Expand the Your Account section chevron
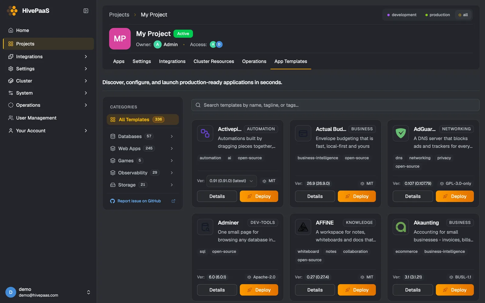Screen dimensions: 485x303 86,131
